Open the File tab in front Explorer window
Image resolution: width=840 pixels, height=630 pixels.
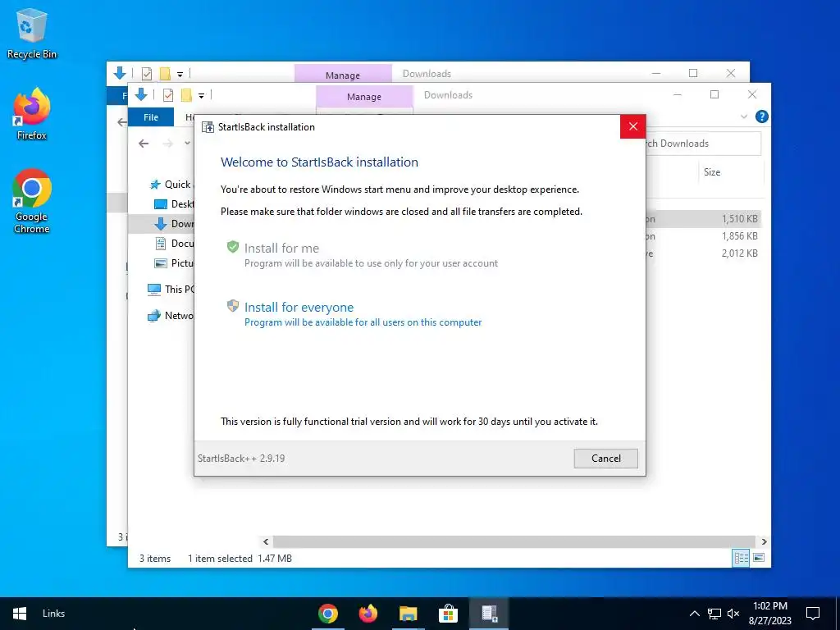tap(151, 117)
